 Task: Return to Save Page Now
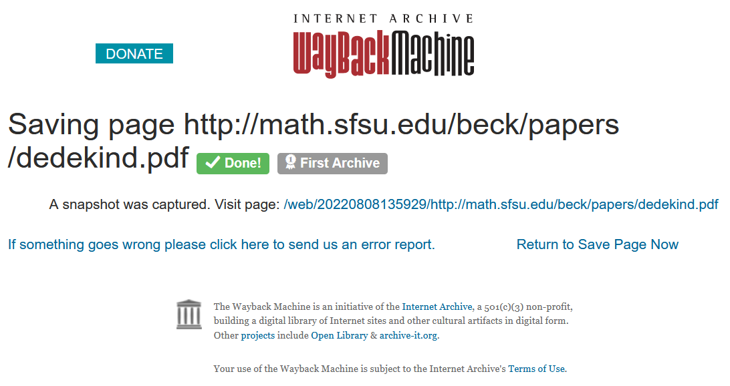coord(598,244)
